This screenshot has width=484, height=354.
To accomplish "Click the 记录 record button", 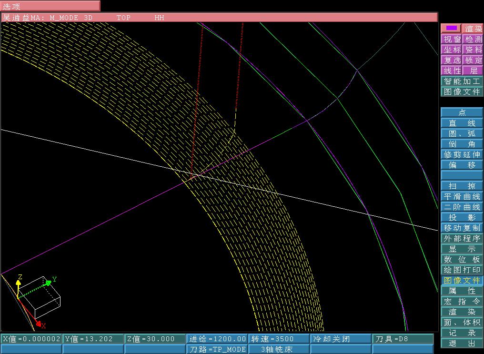I will pos(462,333).
